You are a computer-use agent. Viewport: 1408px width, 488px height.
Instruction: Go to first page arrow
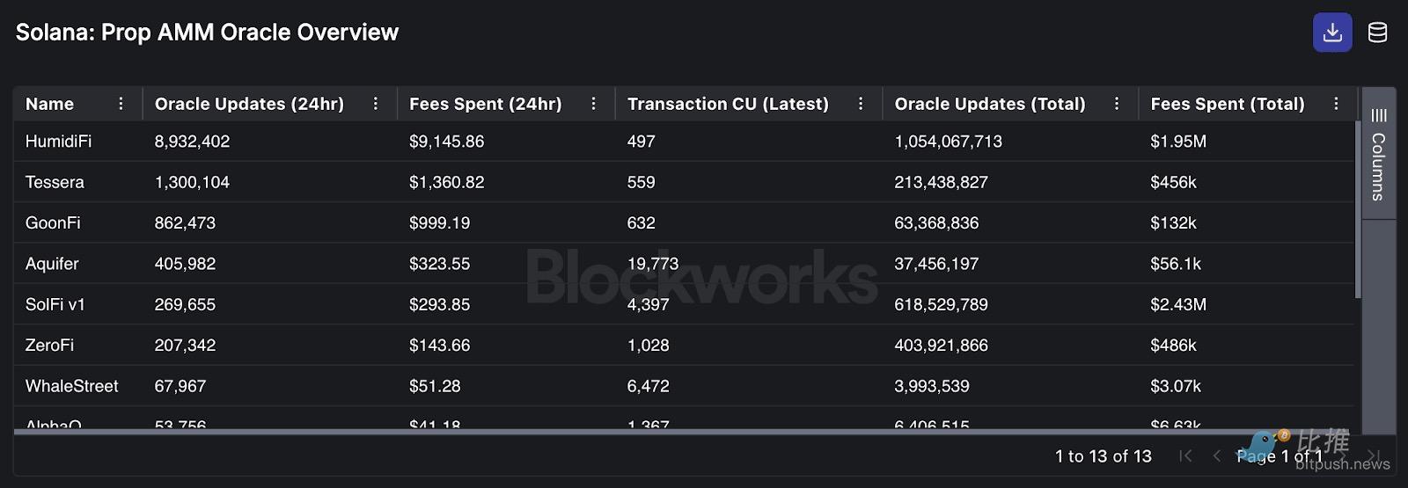pos(1185,455)
